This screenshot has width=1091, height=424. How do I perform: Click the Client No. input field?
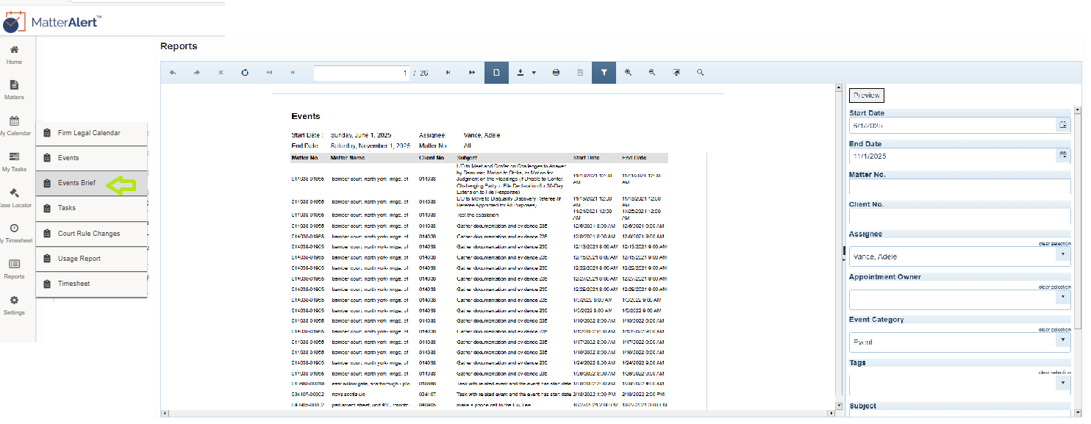960,216
